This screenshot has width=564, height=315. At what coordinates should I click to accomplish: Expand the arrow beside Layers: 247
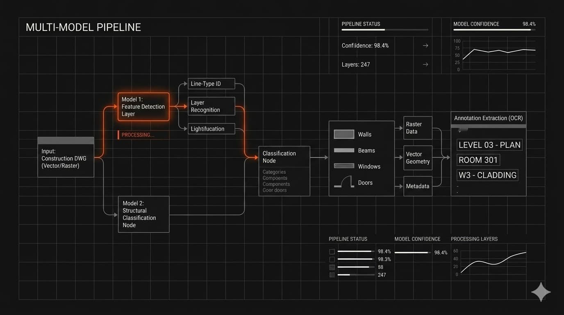coord(425,64)
